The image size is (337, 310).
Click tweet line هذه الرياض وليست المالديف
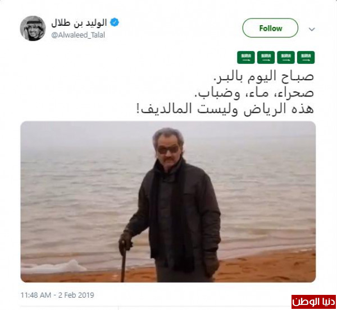click(225, 109)
